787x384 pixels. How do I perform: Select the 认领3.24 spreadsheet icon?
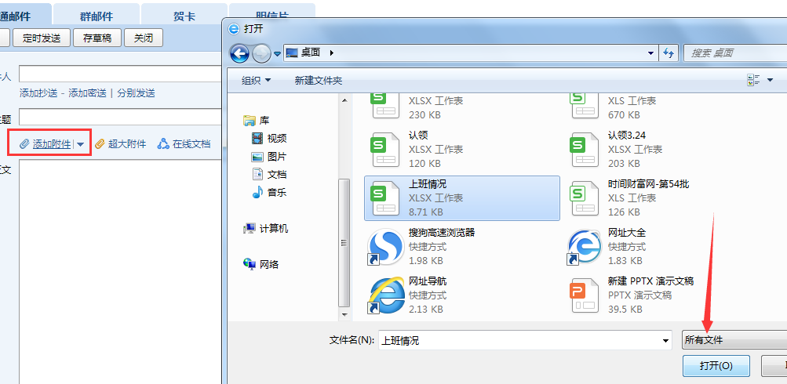point(585,150)
